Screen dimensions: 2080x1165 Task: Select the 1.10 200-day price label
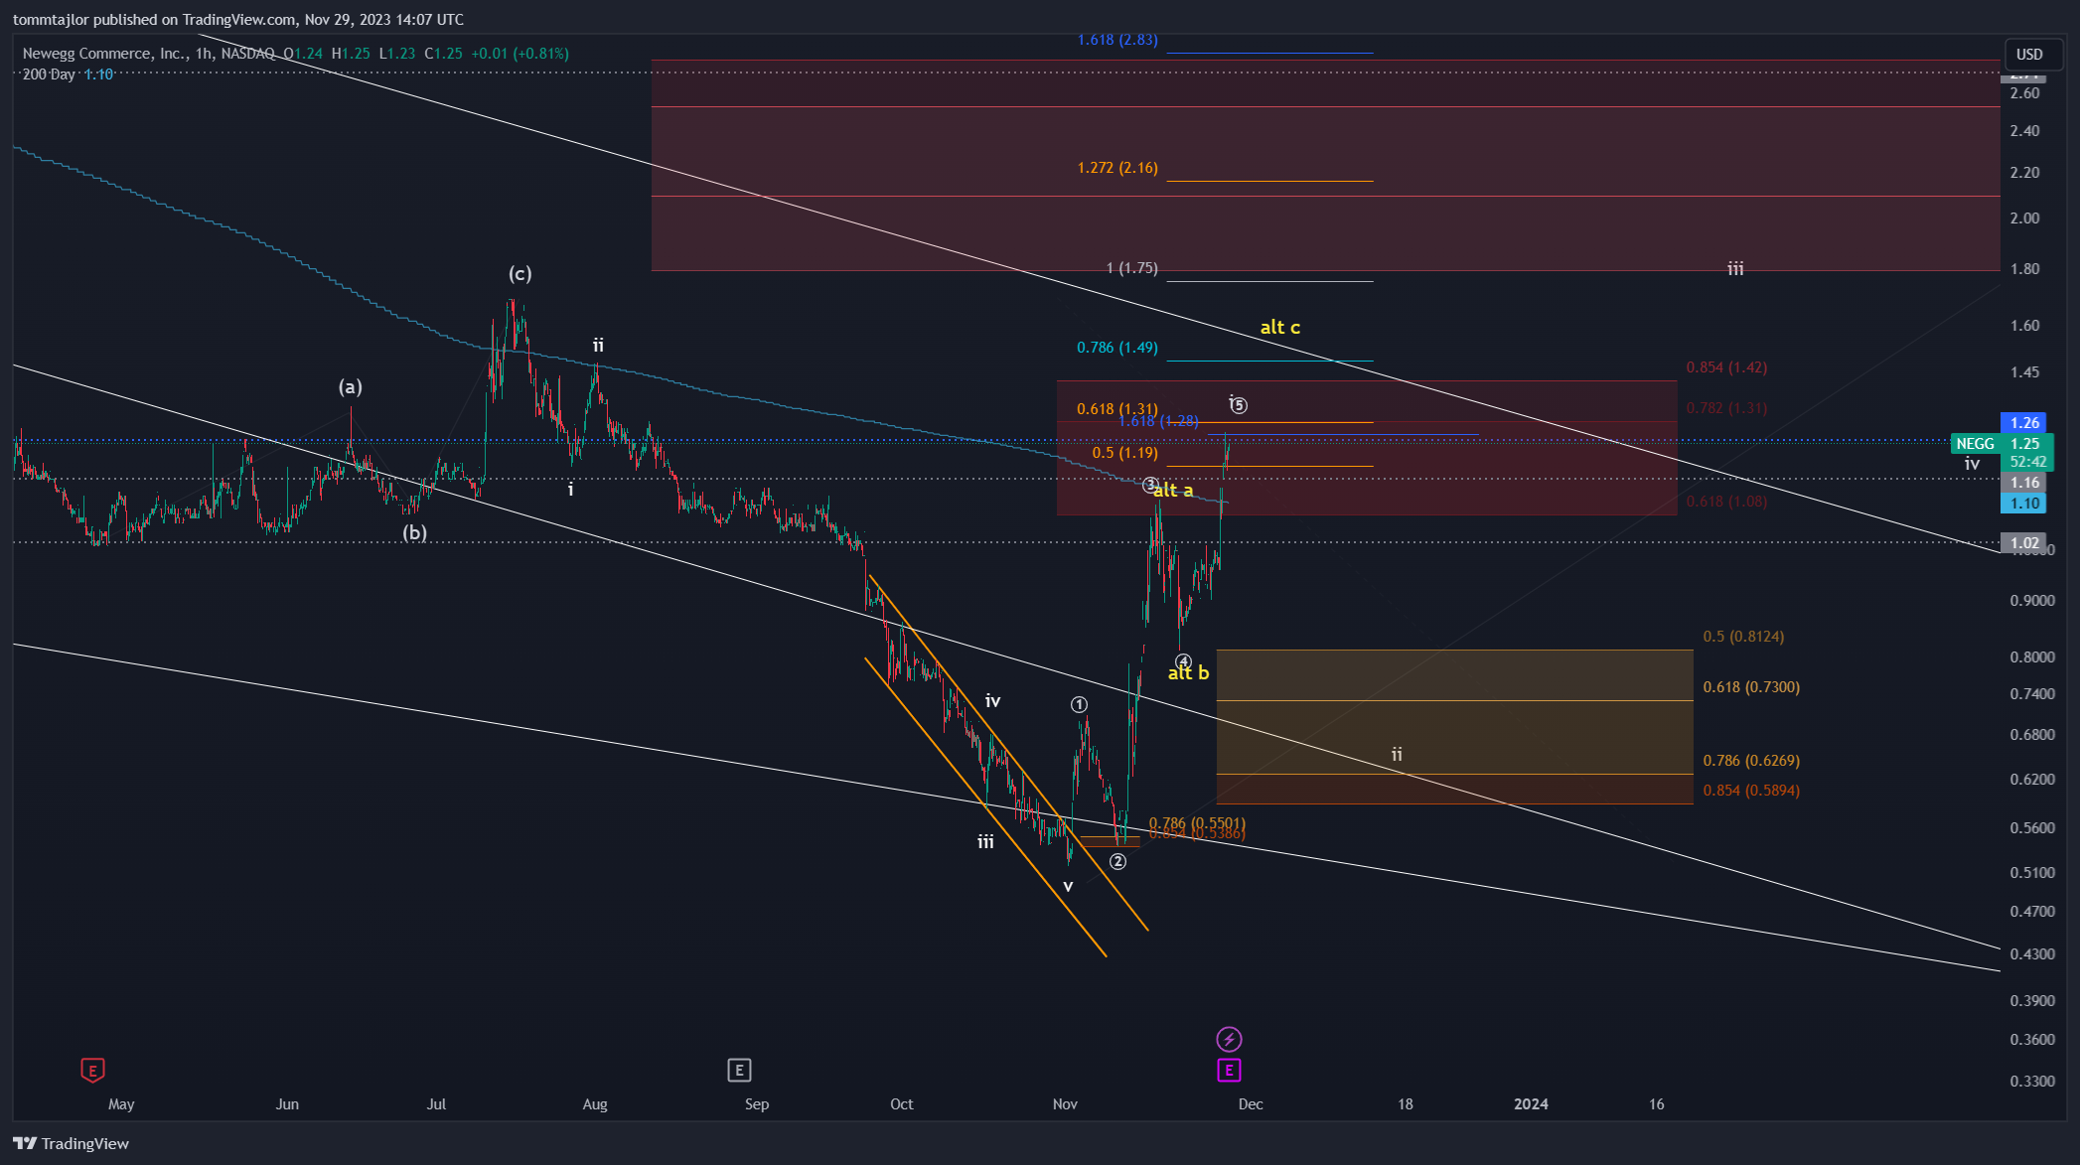[2024, 504]
